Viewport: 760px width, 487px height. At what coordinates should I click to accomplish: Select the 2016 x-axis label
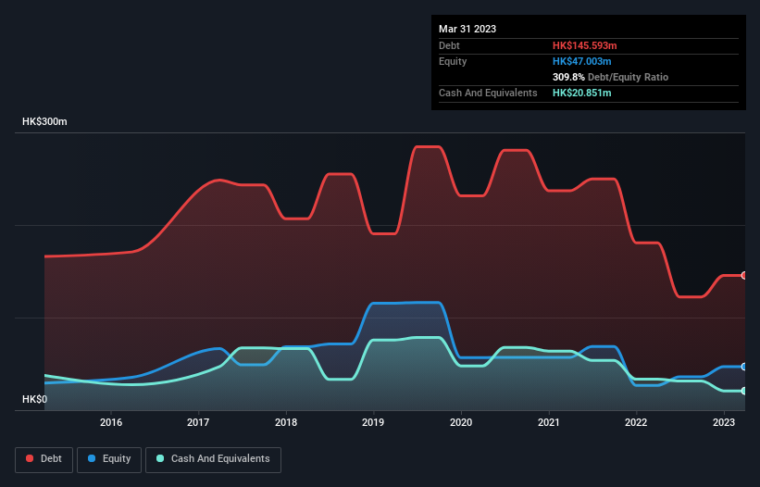pos(111,422)
